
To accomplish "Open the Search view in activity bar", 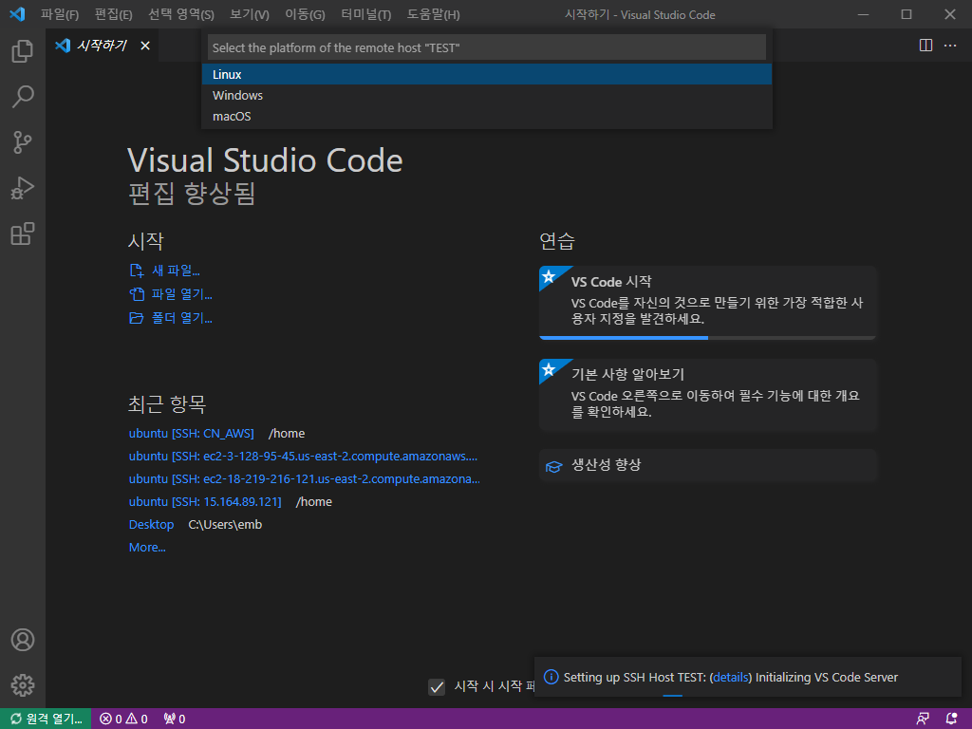I will coord(23,97).
